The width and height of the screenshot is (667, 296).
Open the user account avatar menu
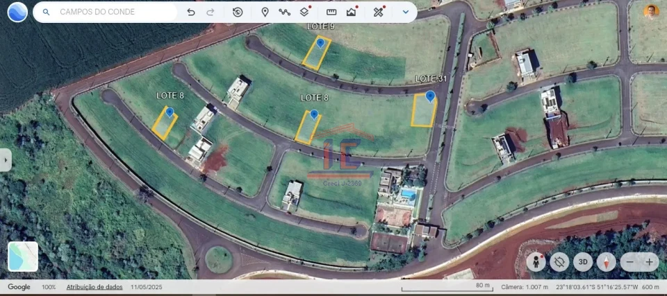pyautogui.click(x=650, y=12)
